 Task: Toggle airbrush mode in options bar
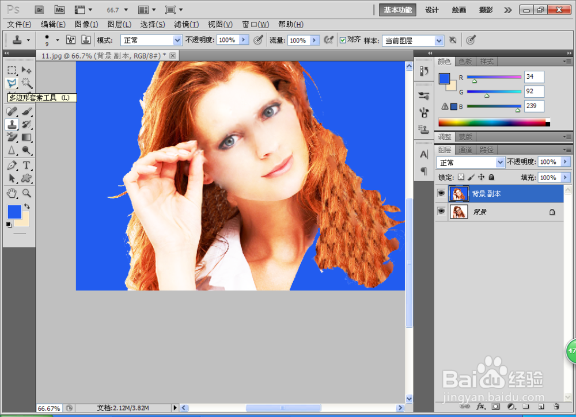(329, 40)
